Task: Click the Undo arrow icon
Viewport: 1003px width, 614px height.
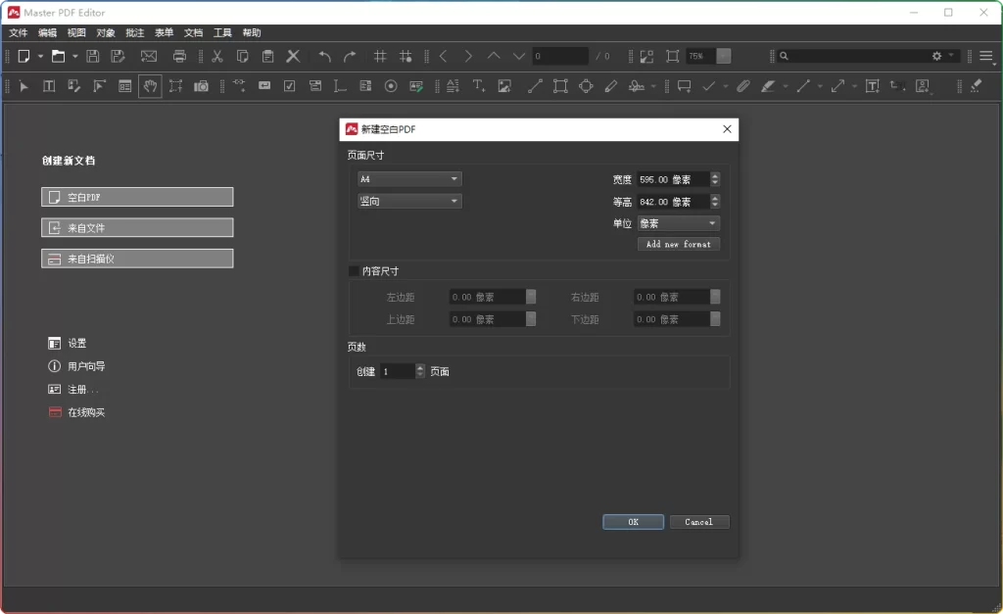Action: [323, 56]
